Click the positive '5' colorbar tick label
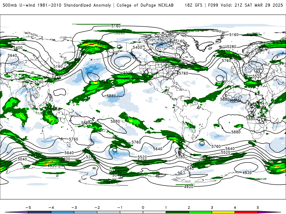286x214 pixels. click(258, 208)
